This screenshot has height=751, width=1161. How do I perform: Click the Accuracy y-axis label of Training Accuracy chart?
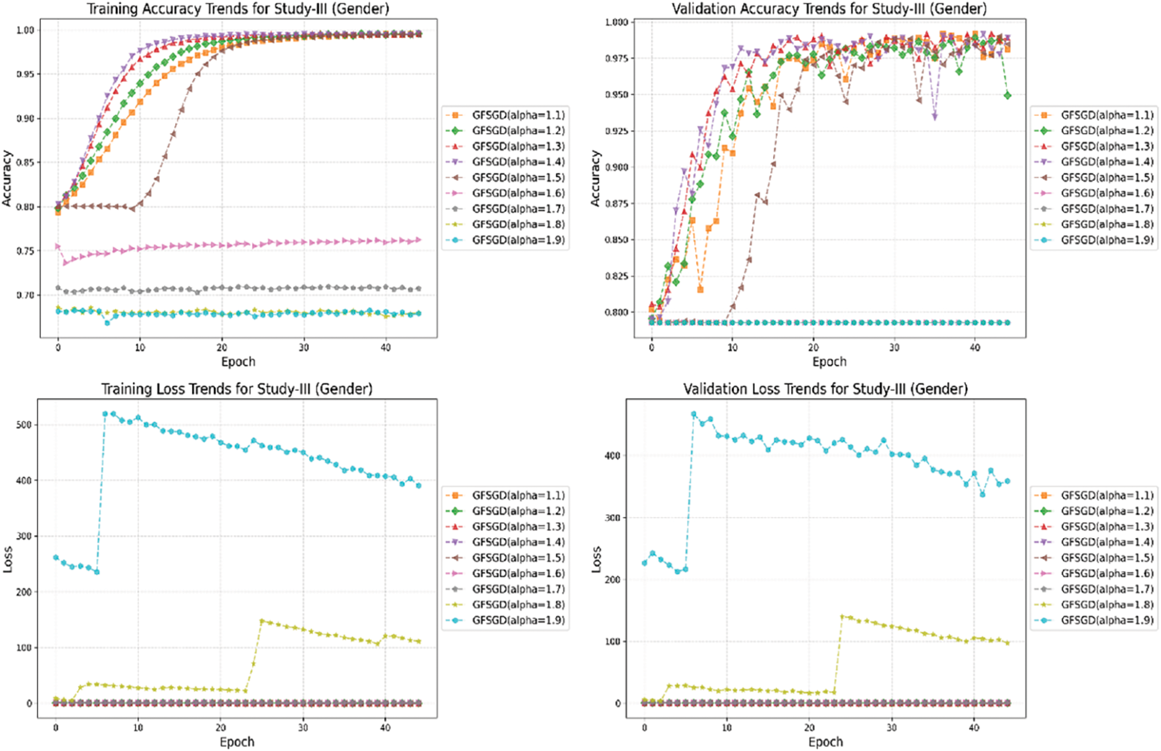tap(7, 179)
